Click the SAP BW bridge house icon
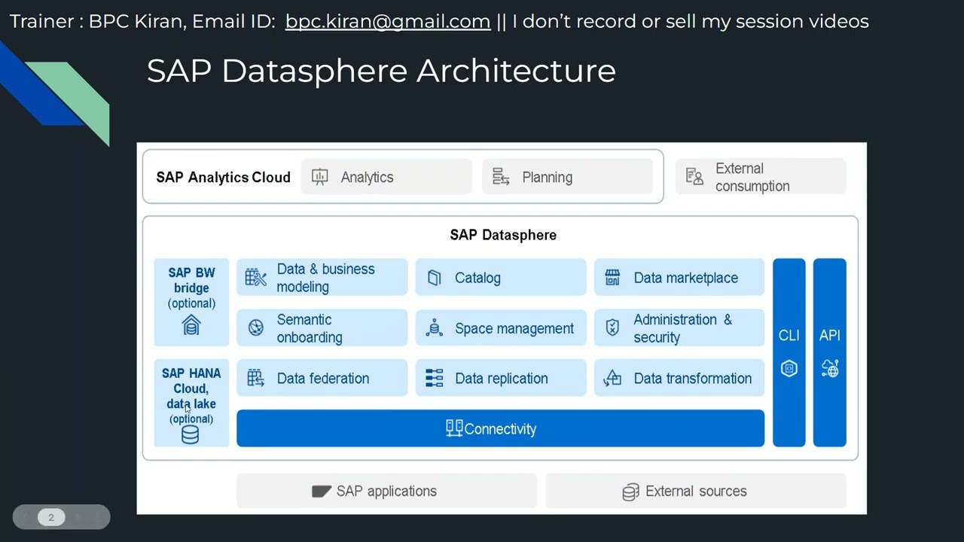This screenshot has width=964, height=542. coord(191,325)
